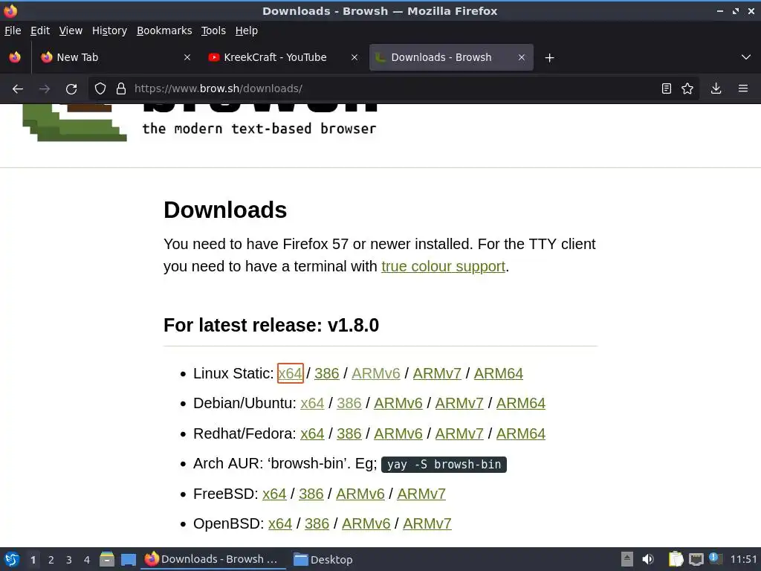Close the Downloads - Browsh tab

tap(522, 57)
